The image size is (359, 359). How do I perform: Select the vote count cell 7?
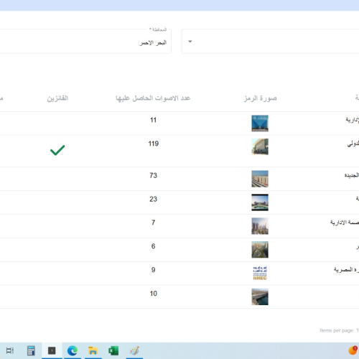point(154,223)
